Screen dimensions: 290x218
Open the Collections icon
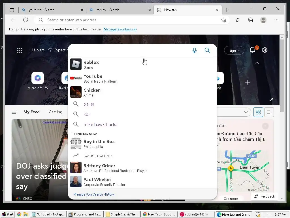coord(250,20)
